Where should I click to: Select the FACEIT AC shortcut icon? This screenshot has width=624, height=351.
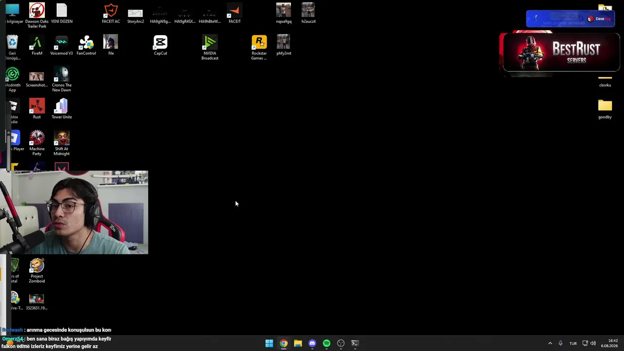click(x=111, y=13)
